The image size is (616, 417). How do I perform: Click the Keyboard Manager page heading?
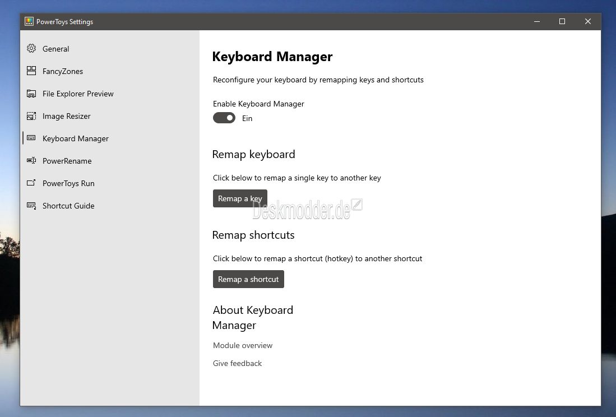(272, 57)
